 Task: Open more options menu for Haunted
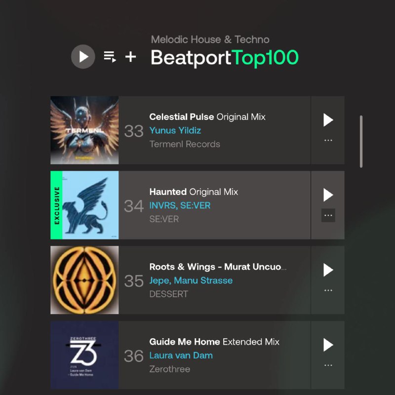(328, 215)
